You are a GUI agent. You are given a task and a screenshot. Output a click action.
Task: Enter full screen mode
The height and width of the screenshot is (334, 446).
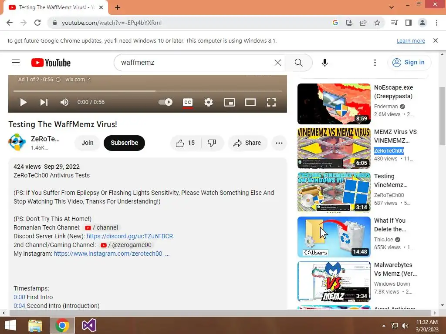(x=271, y=102)
